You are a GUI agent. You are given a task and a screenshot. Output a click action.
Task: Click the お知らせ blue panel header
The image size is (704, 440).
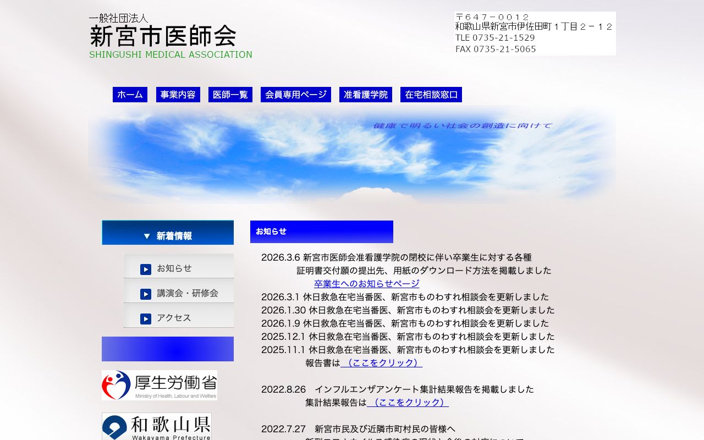click(322, 232)
